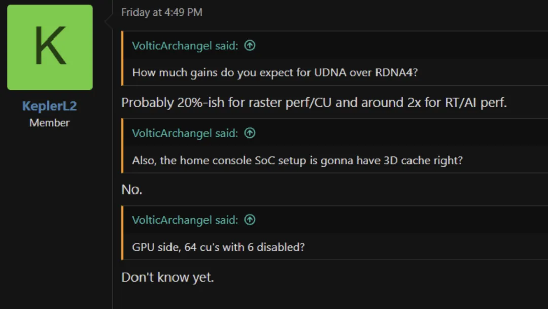Click the jump-to-post arrow in the first quote
This screenshot has width=548, height=309.
click(x=249, y=45)
